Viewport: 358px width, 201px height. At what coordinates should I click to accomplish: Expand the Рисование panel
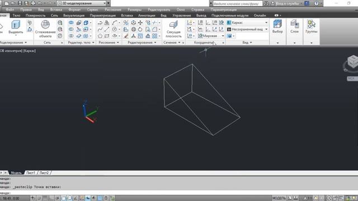[x=109, y=42]
